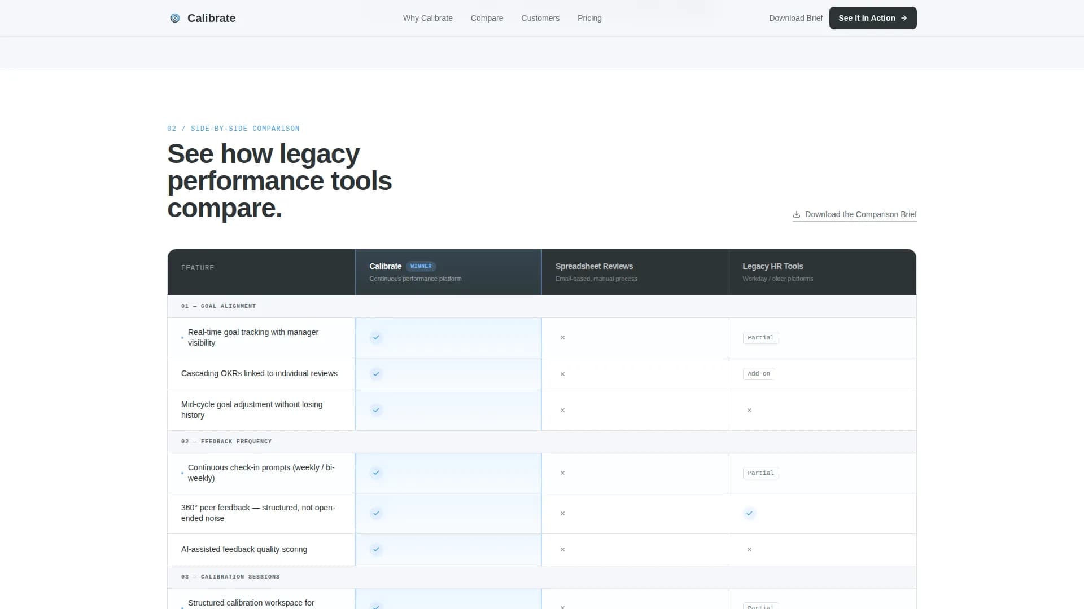
Task: Click Calibrate checkmark for Mid-cycle goal adjustment
Action: pos(376,410)
